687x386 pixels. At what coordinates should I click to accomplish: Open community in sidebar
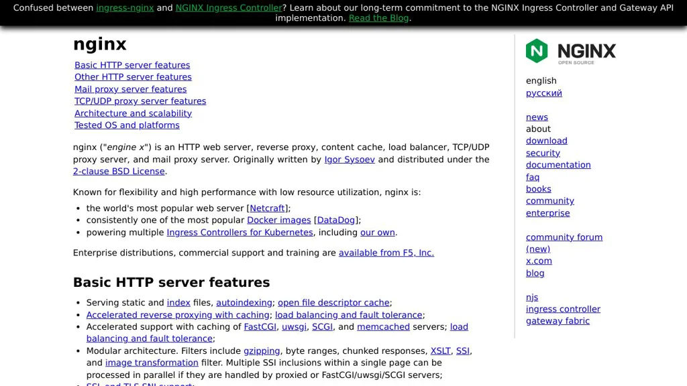[550, 200]
